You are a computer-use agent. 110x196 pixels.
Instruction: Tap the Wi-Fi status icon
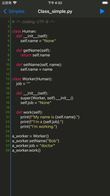click(x=15, y=3)
